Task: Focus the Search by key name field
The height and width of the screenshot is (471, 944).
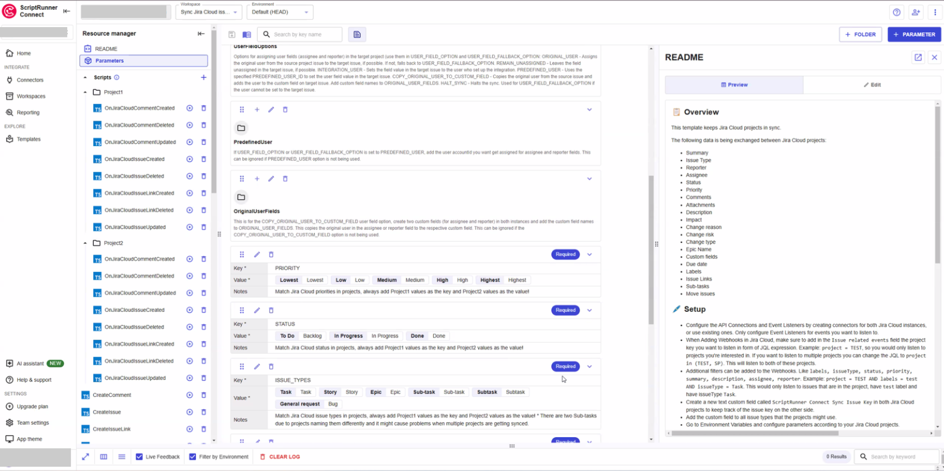Action: (x=299, y=35)
